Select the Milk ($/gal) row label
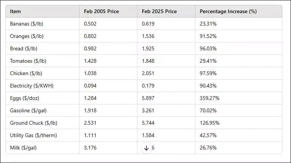 coord(23,148)
